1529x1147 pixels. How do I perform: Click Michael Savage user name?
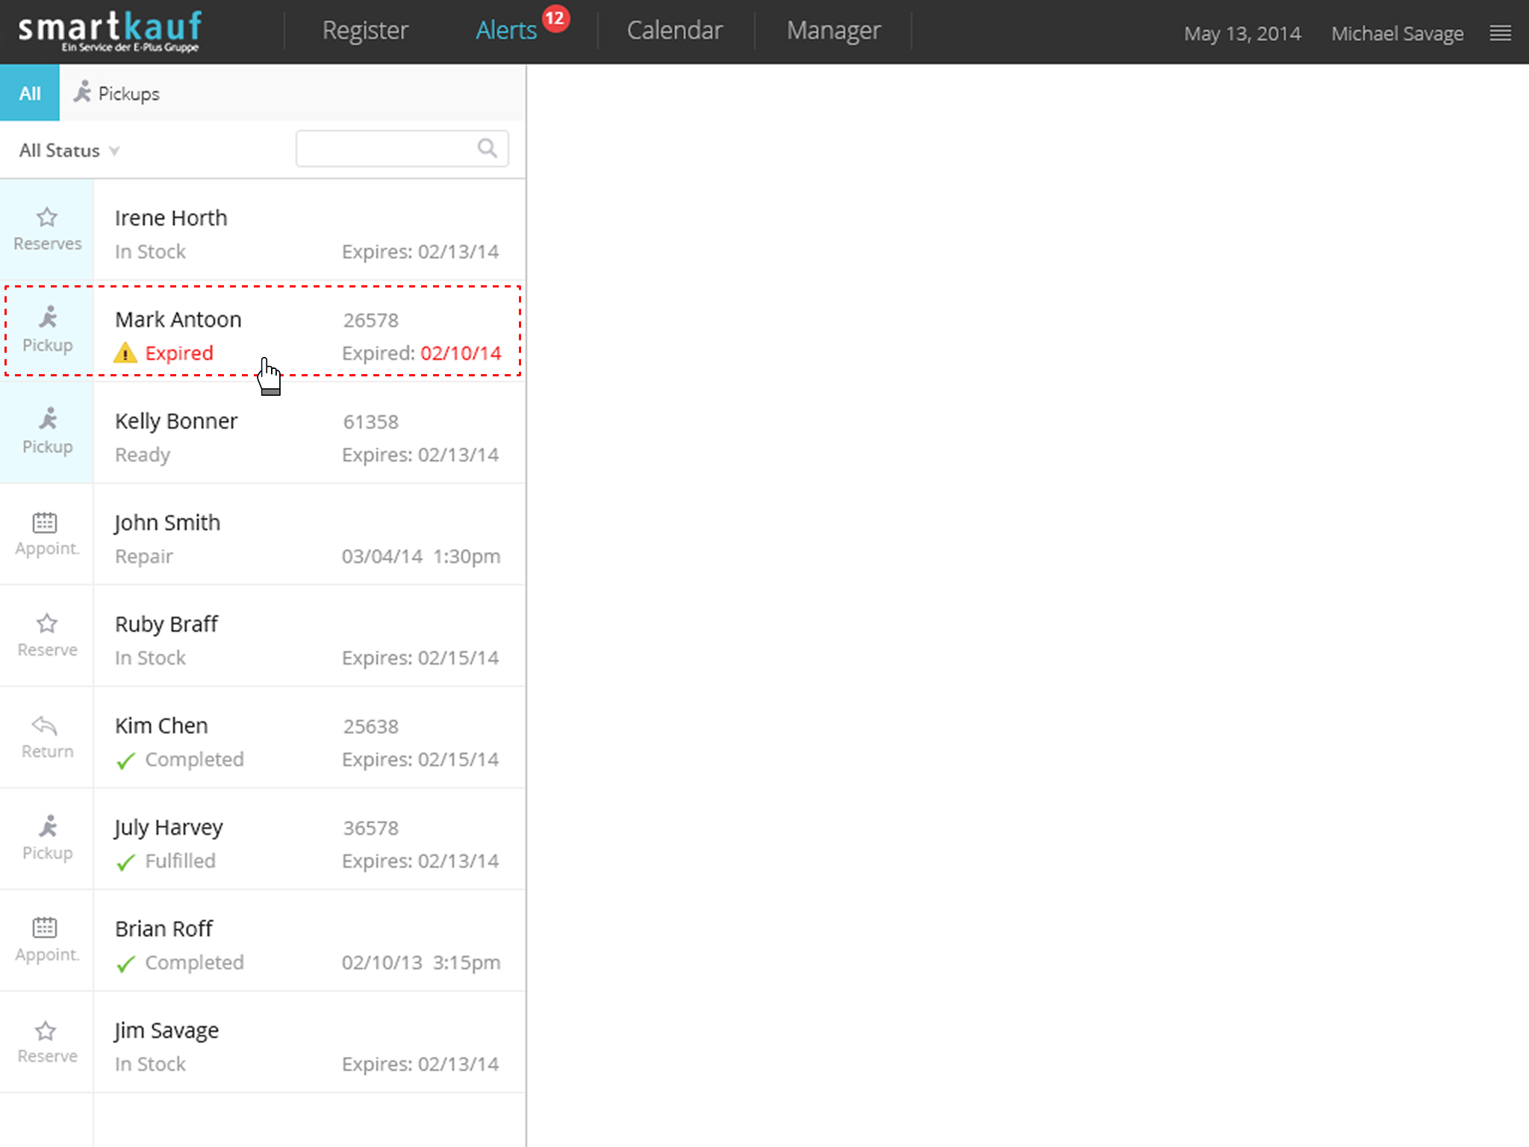[x=1397, y=34]
